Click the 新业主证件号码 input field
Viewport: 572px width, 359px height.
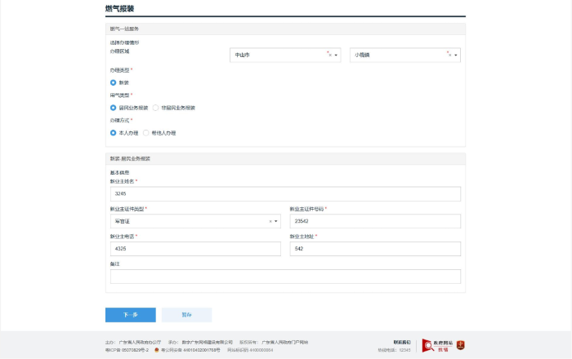(x=374, y=221)
